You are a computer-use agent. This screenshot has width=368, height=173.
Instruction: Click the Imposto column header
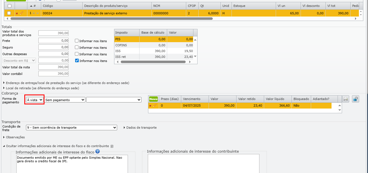tap(127, 33)
